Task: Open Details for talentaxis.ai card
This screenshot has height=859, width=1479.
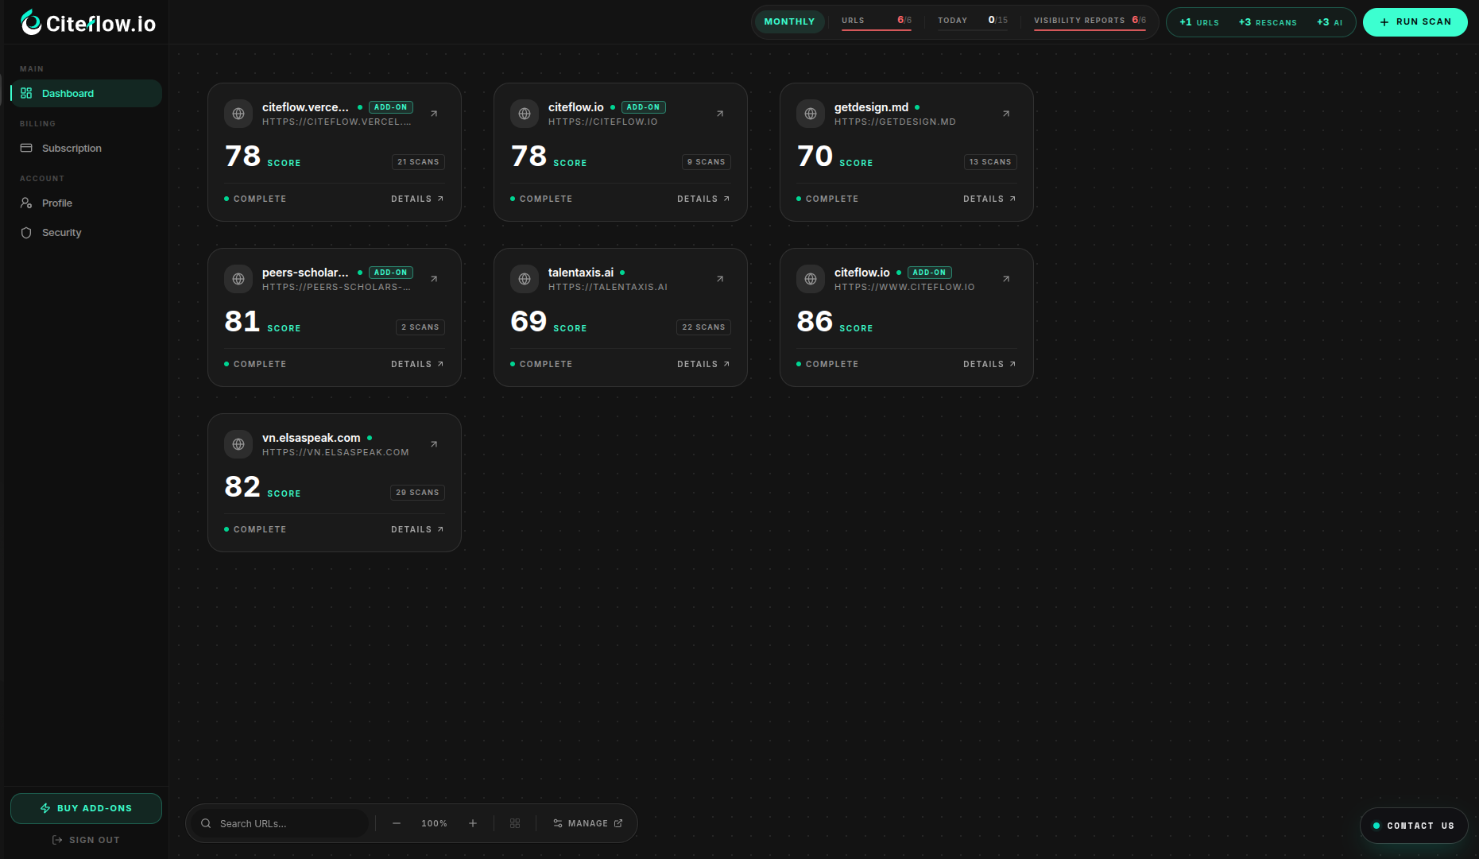Action: point(703,364)
